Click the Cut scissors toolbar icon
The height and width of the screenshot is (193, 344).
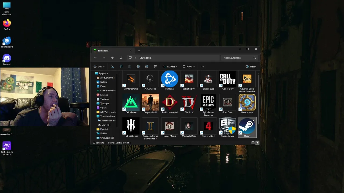pyautogui.click(x=112, y=66)
